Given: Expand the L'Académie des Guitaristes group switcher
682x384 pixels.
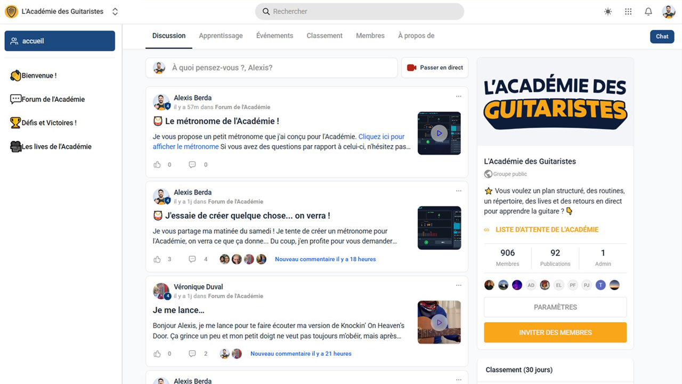Looking at the screenshot, I should [x=115, y=11].
